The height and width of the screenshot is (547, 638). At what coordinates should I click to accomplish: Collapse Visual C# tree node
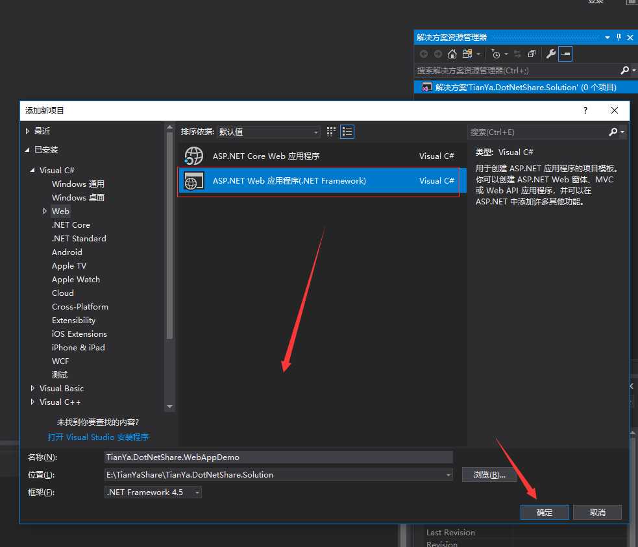tap(32, 170)
